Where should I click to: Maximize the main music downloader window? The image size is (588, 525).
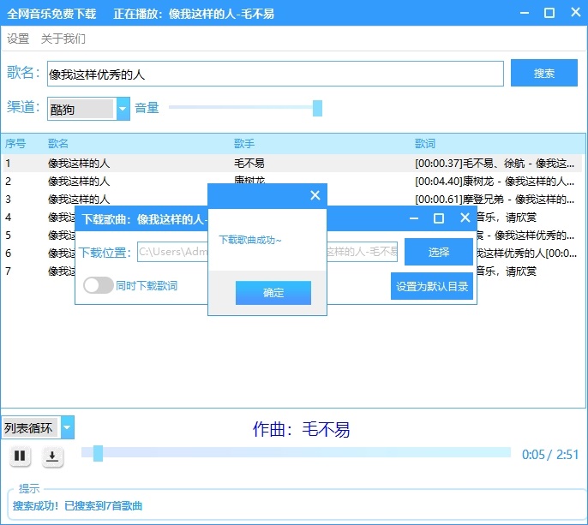(549, 13)
